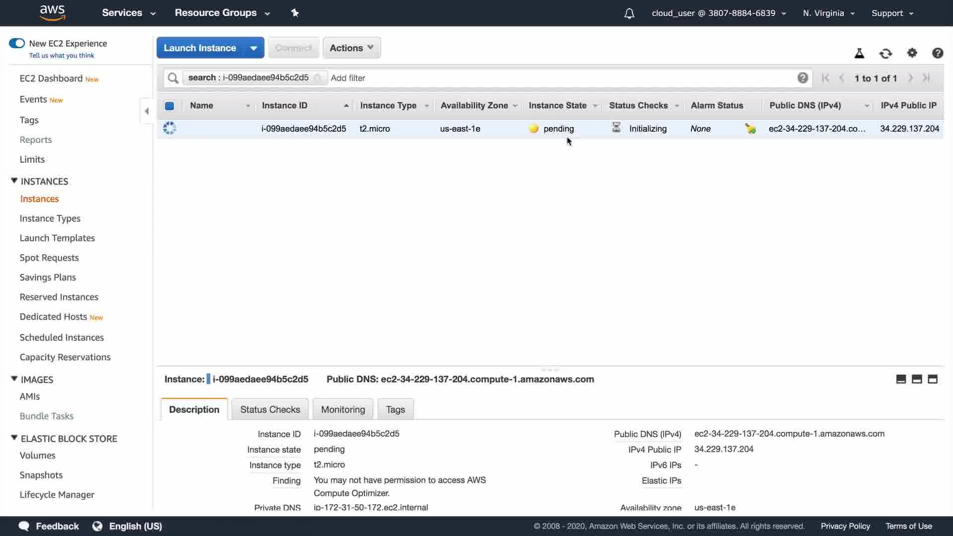Click the Tell us what you think link
The image size is (953, 536).
62,56
